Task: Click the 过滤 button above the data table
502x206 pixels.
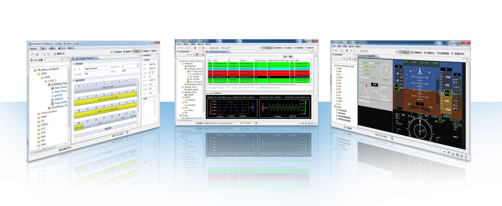Action: coord(285,56)
